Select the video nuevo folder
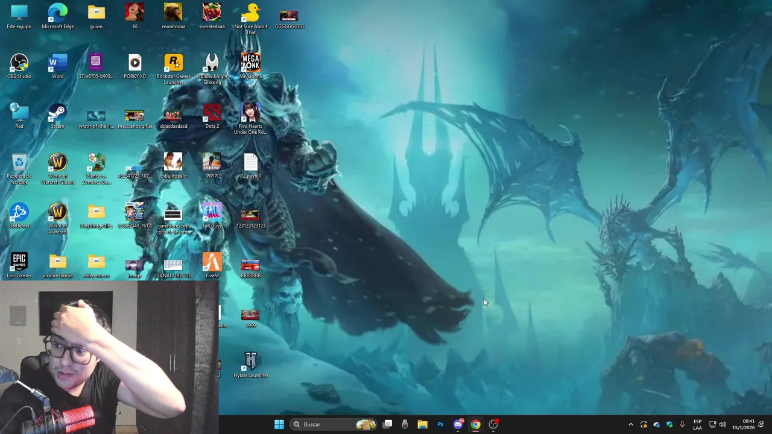 point(96,266)
